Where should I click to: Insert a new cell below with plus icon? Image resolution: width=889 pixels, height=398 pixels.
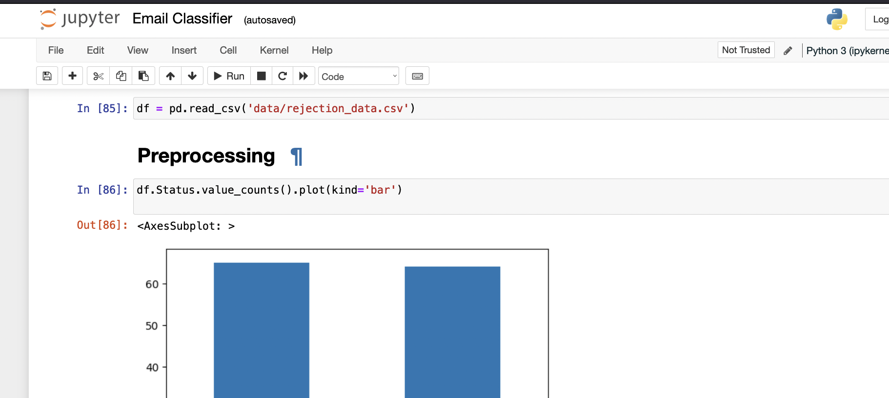[72, 76]
